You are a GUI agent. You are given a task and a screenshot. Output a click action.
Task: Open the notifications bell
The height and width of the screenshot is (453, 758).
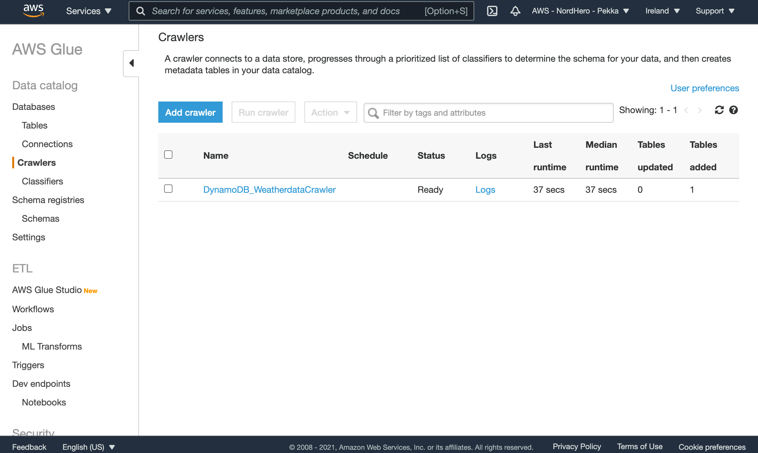coord(515,11)
